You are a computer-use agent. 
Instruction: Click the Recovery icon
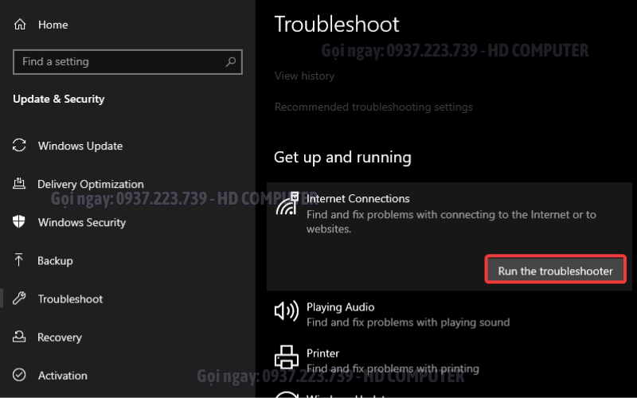19,337
